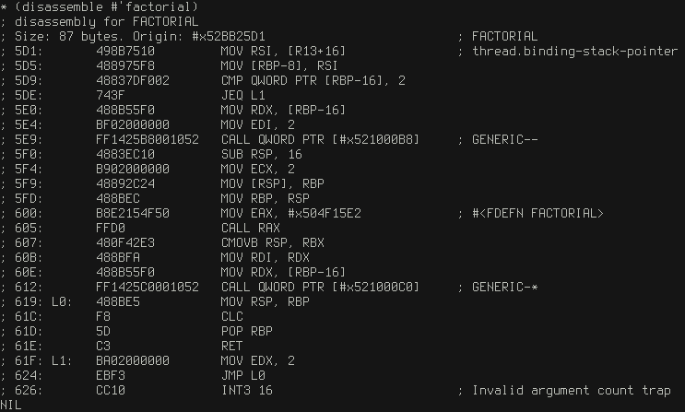Click the SUB RSP, 16 instruction

pyautogui.click(x=262, y=154)
